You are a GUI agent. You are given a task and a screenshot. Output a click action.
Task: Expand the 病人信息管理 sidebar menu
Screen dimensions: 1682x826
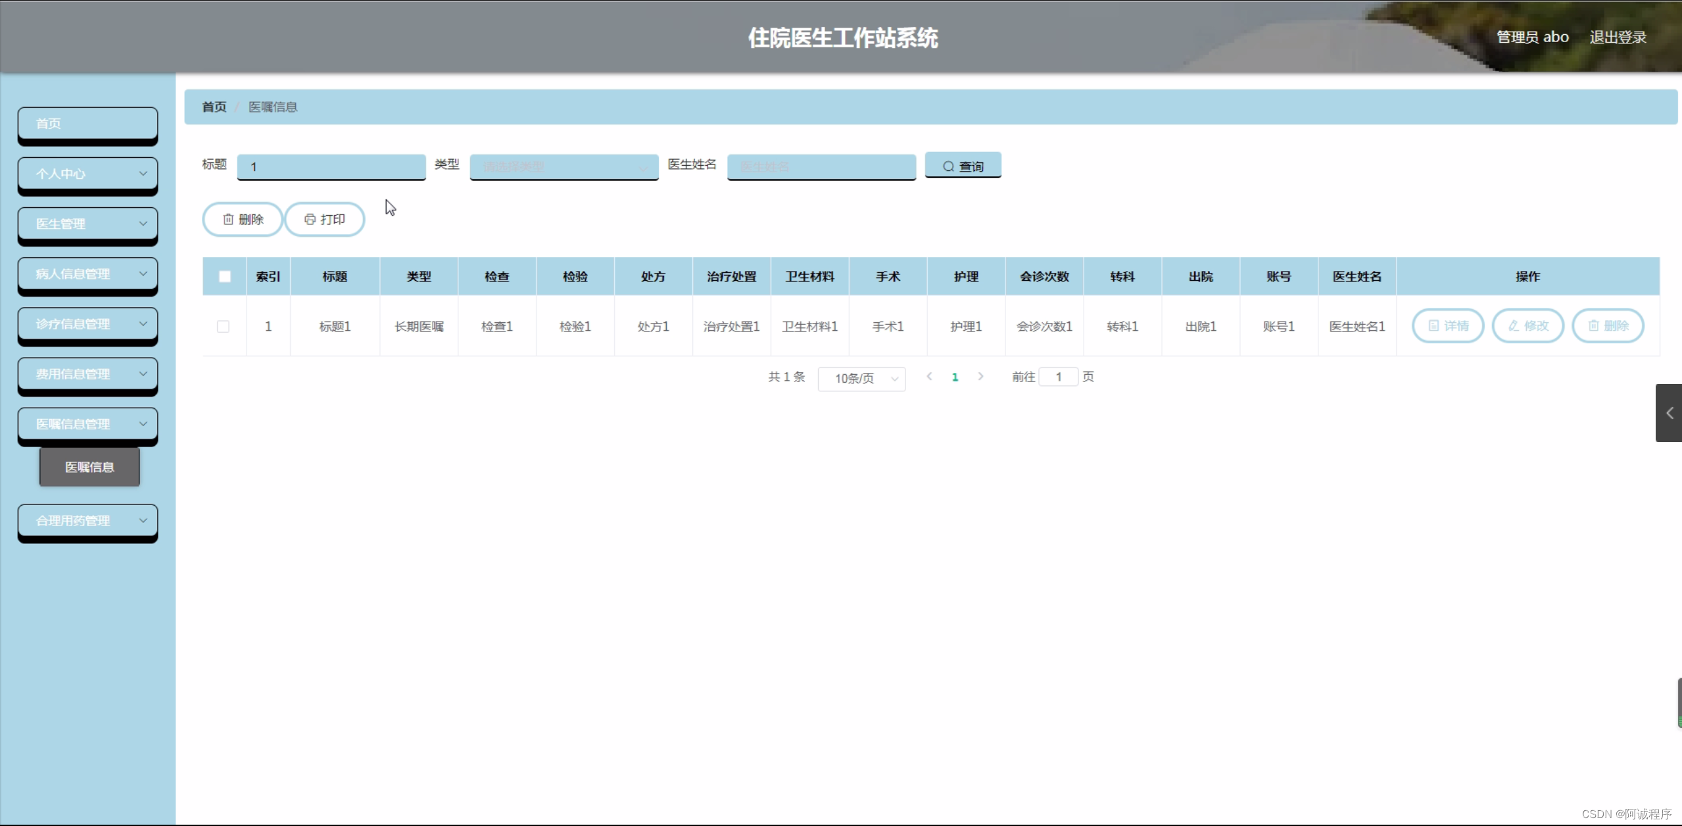click(87, 274)
